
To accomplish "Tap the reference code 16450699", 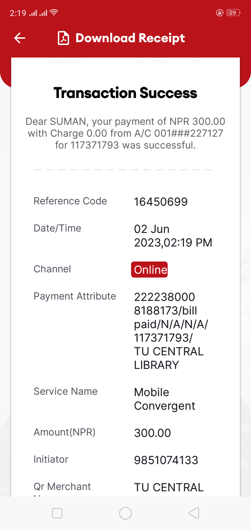I will pos(161,202).
